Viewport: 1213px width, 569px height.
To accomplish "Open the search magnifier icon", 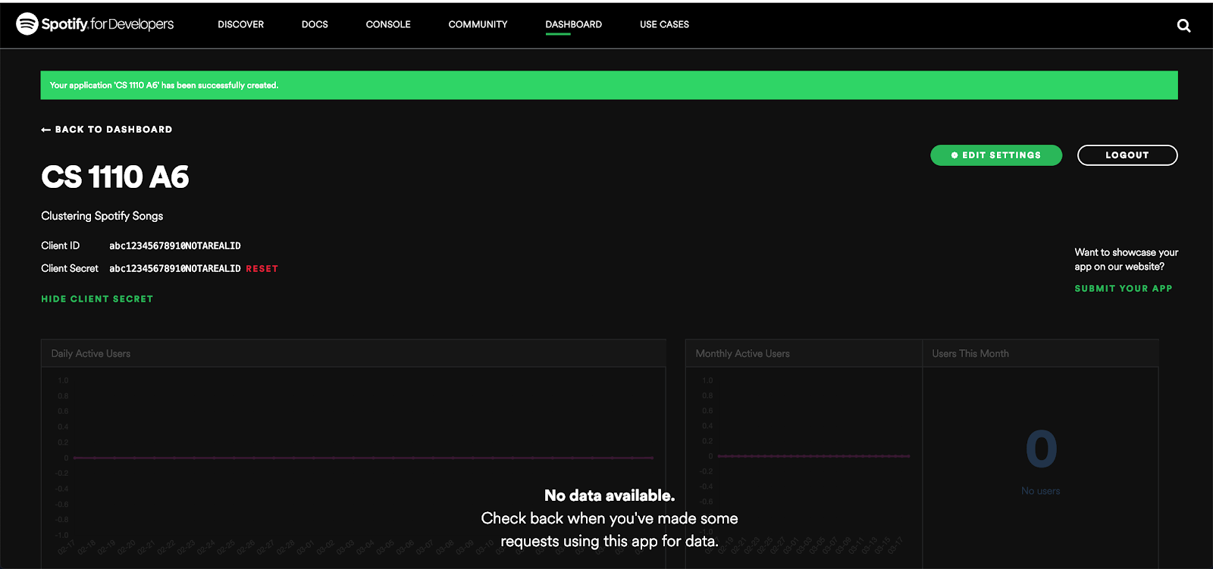I will tap(1183, 26).
